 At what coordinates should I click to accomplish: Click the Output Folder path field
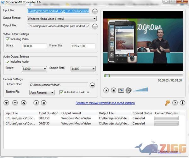59,85
